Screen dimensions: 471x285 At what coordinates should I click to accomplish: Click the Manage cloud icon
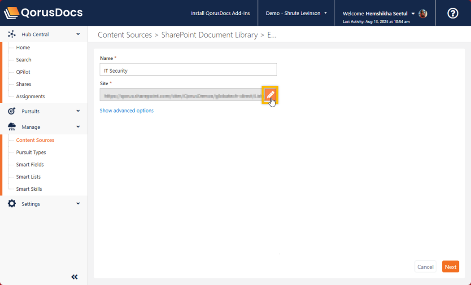12,127
